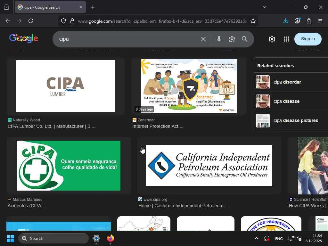Open green CIPA safety cross image
The height and width of the screenshot is (246, 328).
[x=69, y=166]
